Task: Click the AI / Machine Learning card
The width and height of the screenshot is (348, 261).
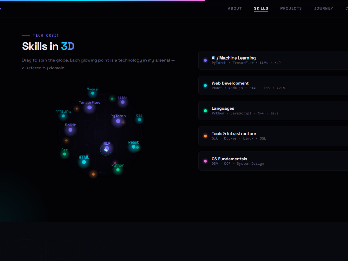Action: [x=273, y=60]
